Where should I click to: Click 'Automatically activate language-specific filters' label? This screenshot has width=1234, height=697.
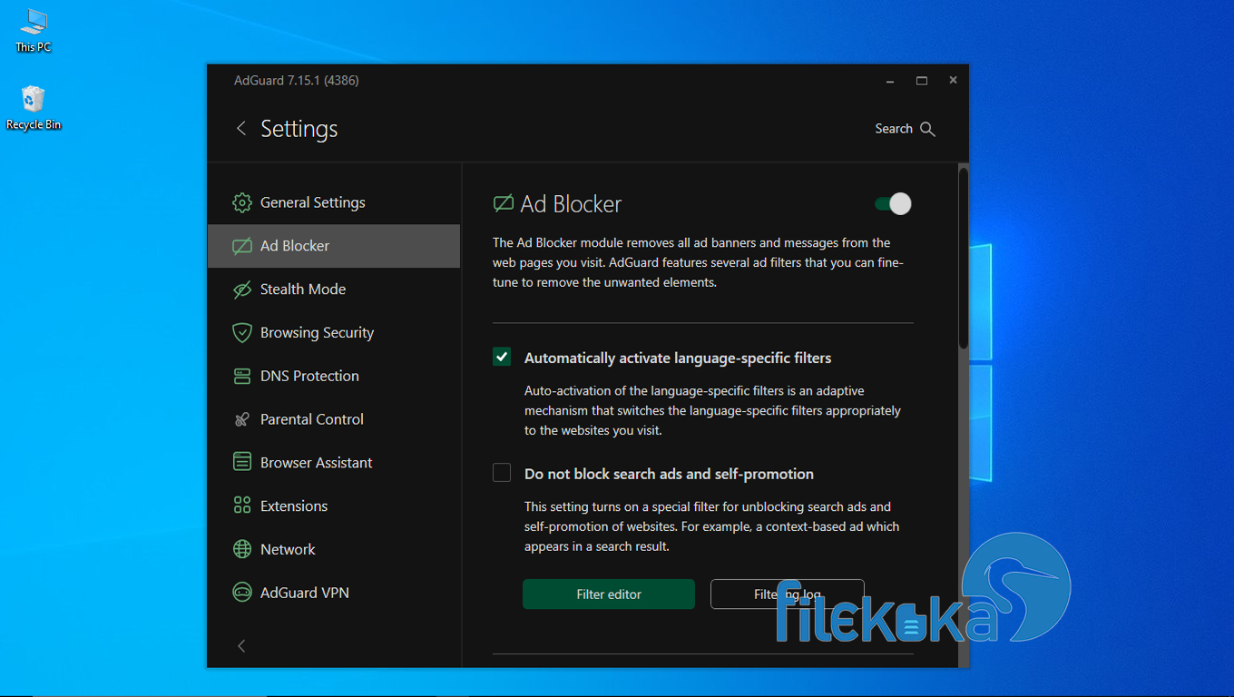pyautogui.click(x=678, y=358)
